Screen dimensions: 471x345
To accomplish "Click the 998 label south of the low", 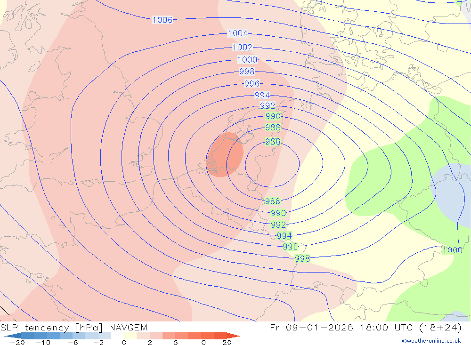I will pos(302,258).
